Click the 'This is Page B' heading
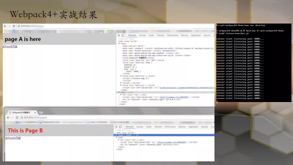This screenshot has height=165, width=293. [25, 130]
